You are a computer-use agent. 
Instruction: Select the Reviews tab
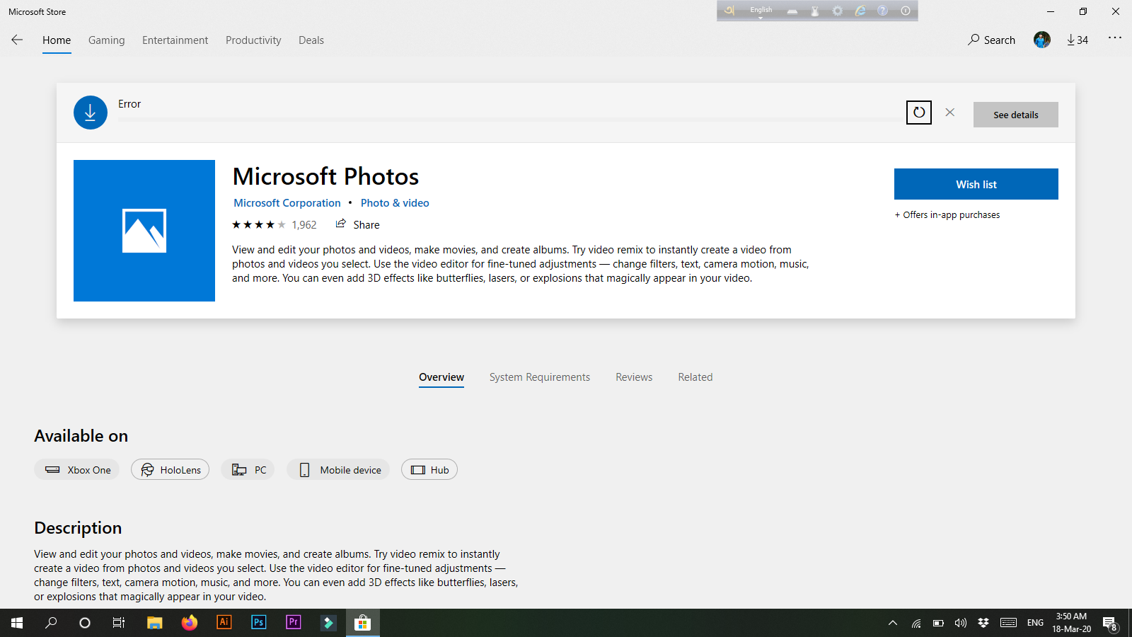[634, 377]
